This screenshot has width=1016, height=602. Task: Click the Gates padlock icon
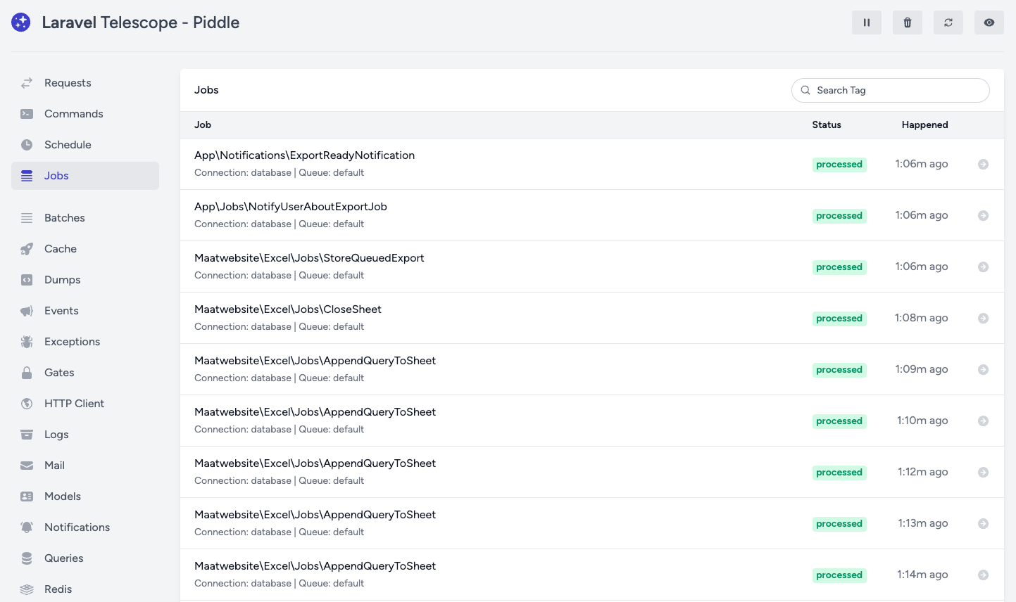27,373
